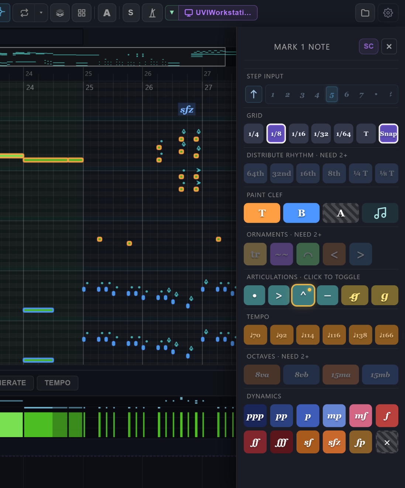Viewport: 405px width, 488px height.
Task: Select step input duration 7
Action: pos(361,95)
